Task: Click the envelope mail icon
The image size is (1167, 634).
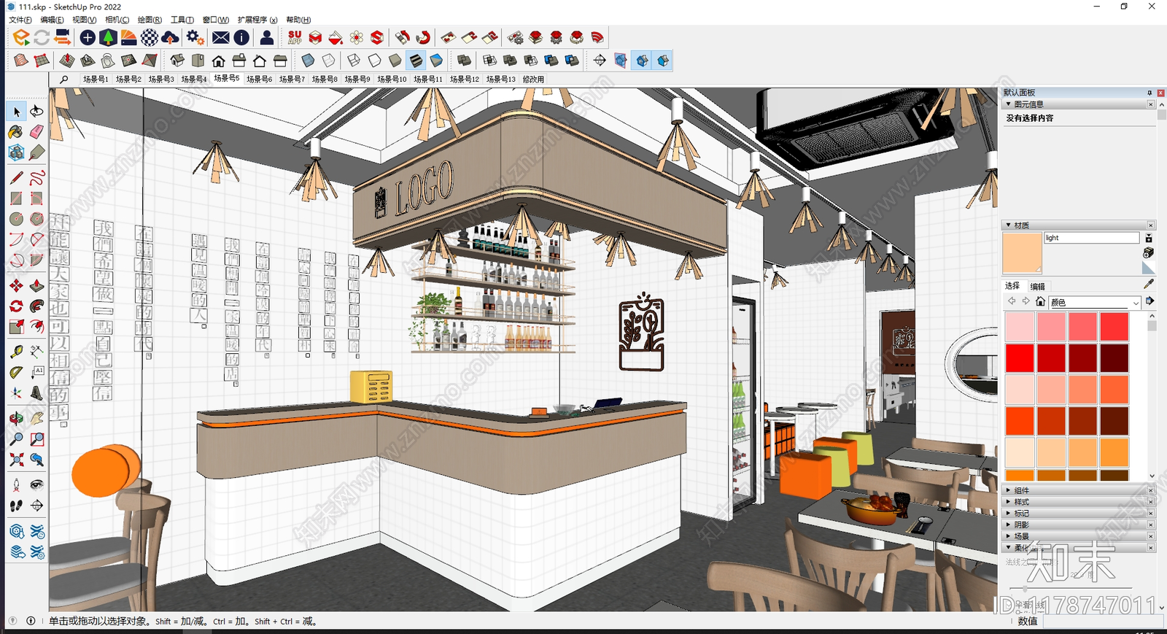Action: 221,37
